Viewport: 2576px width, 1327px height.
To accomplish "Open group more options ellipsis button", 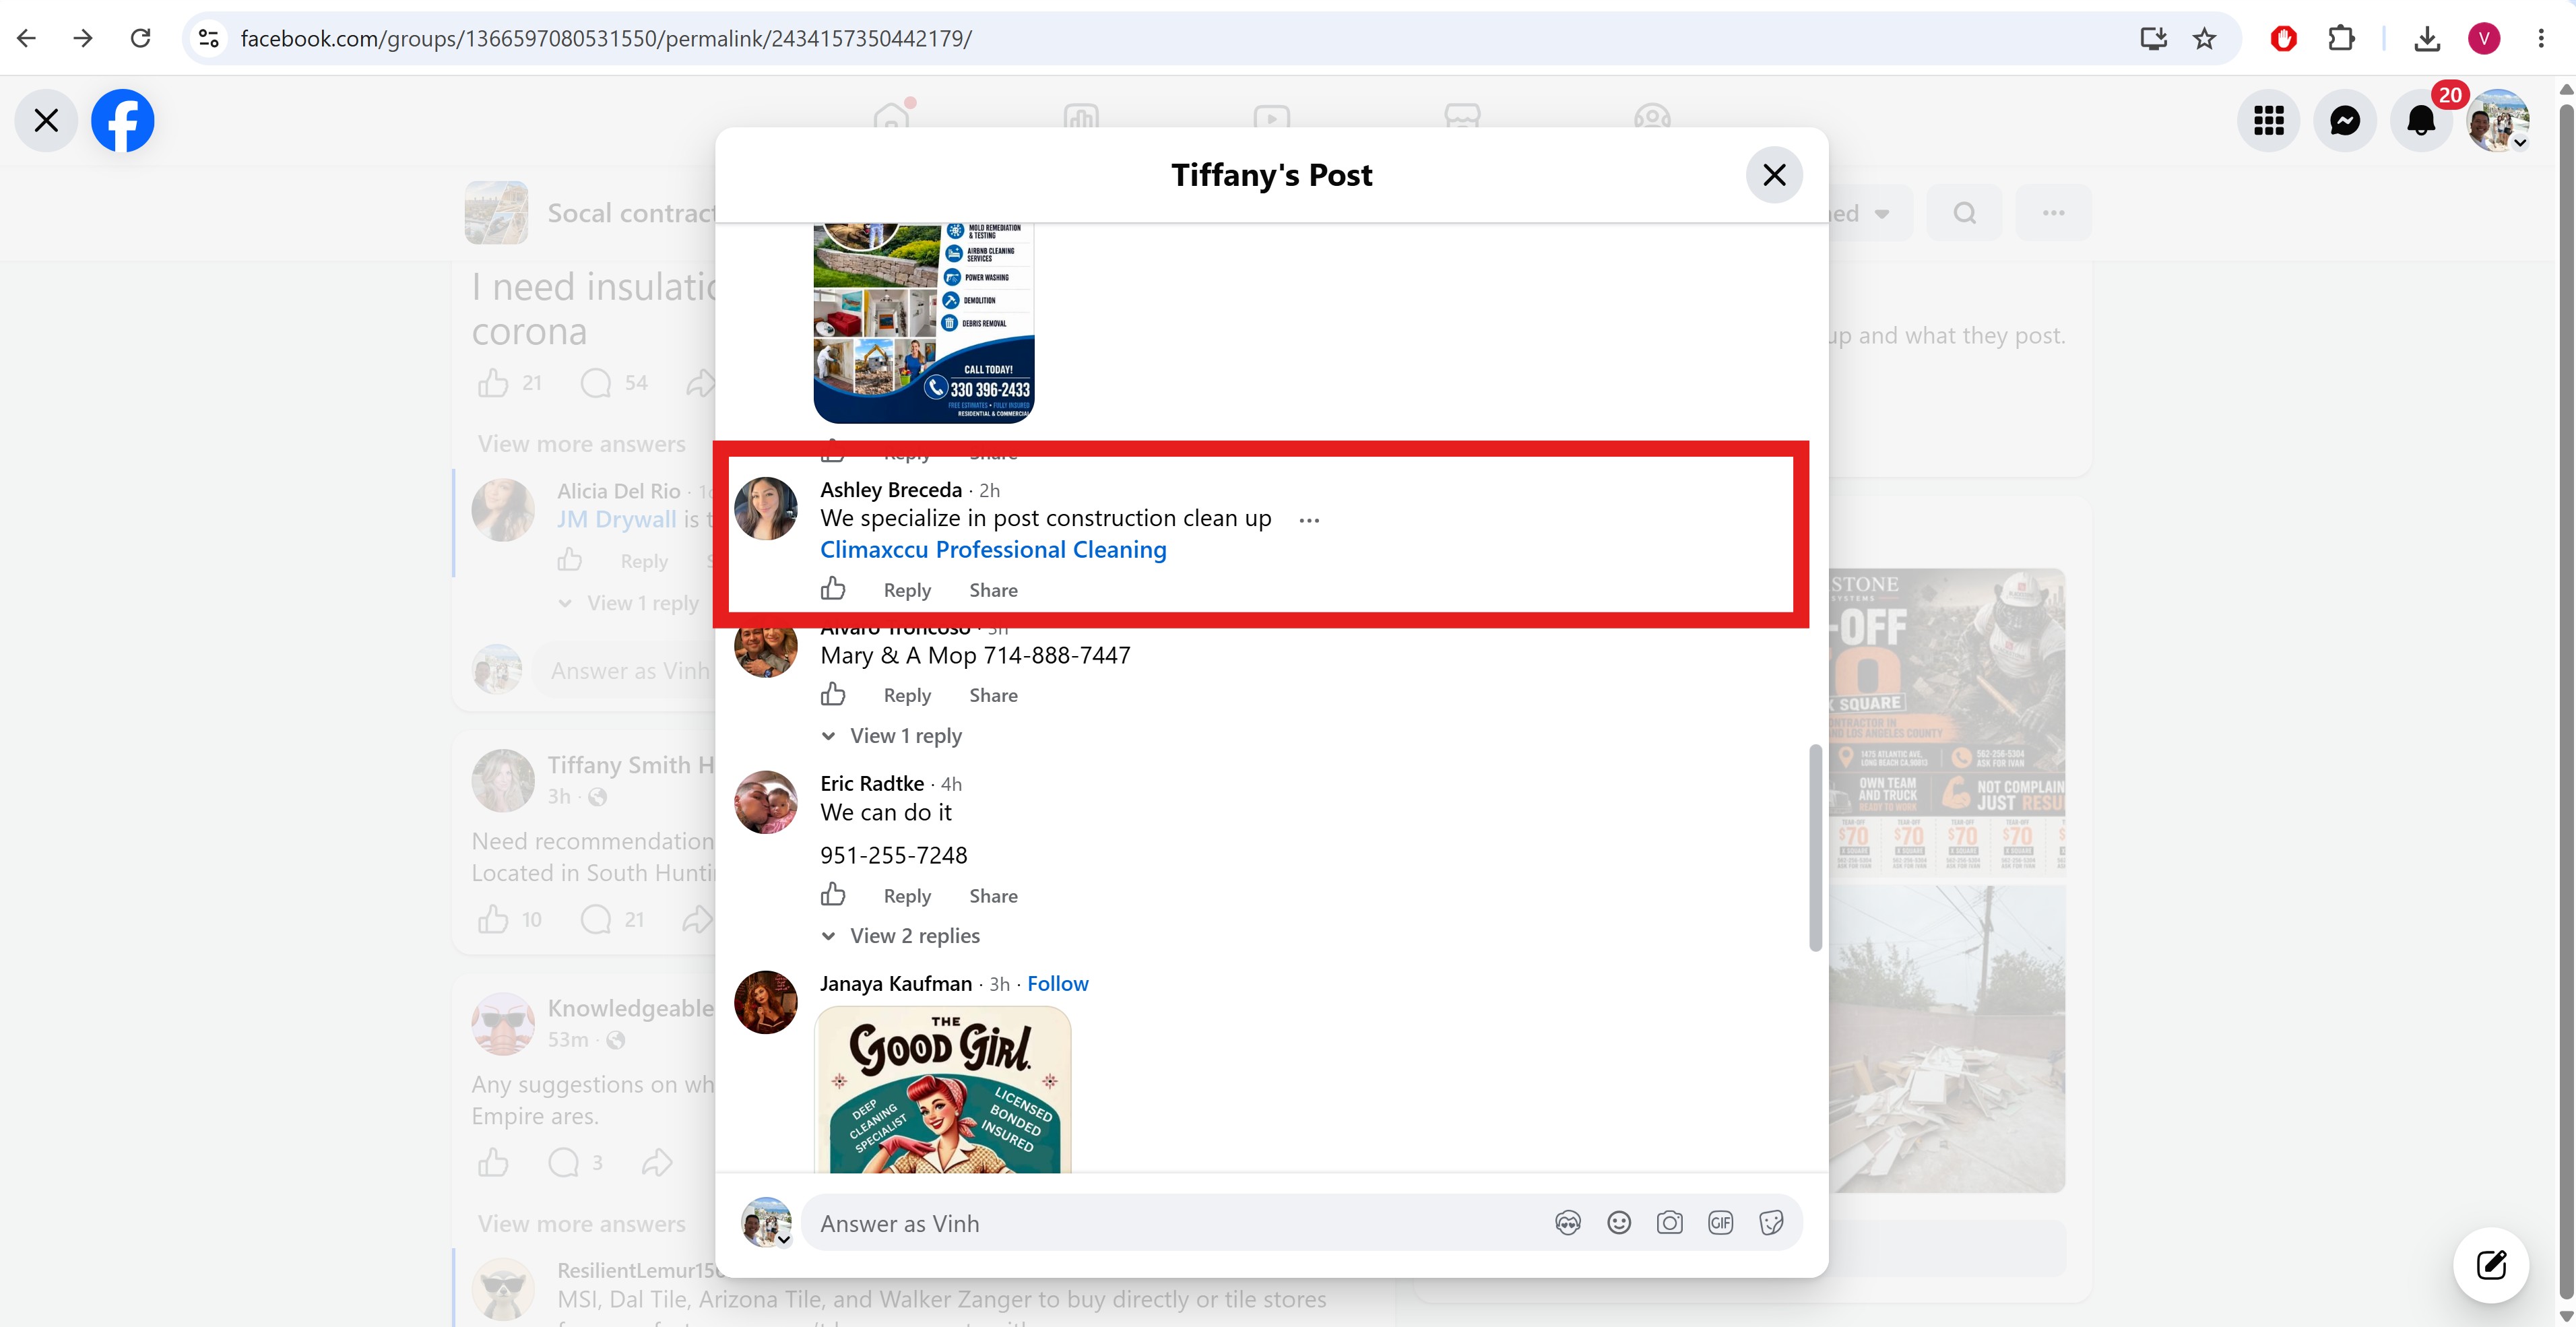I will click(x=2053, y=213).
